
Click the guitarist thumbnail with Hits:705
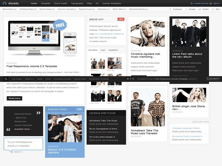(x=115, y=63)
